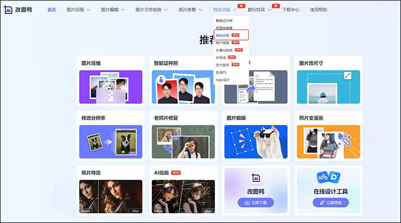The image size is (401, 223).
Task: Click the 立即体验 button
Action: (326, 203)
